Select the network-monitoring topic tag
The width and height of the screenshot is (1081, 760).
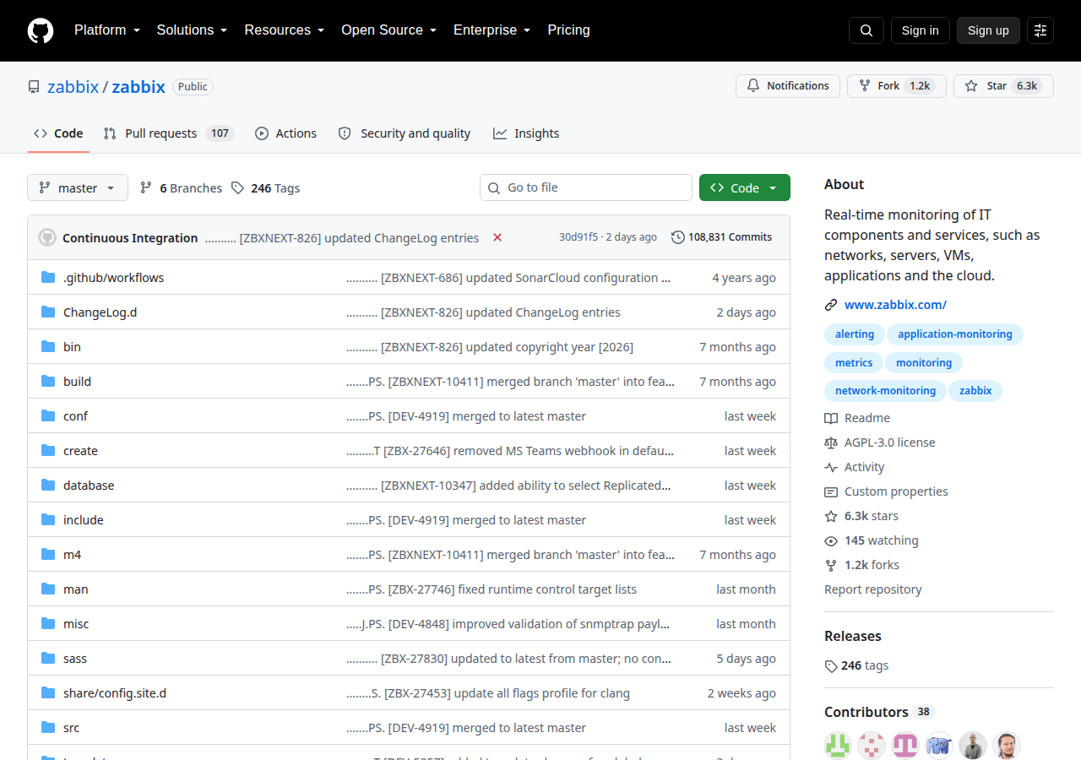pyautogui.click(x=885, y=391)
